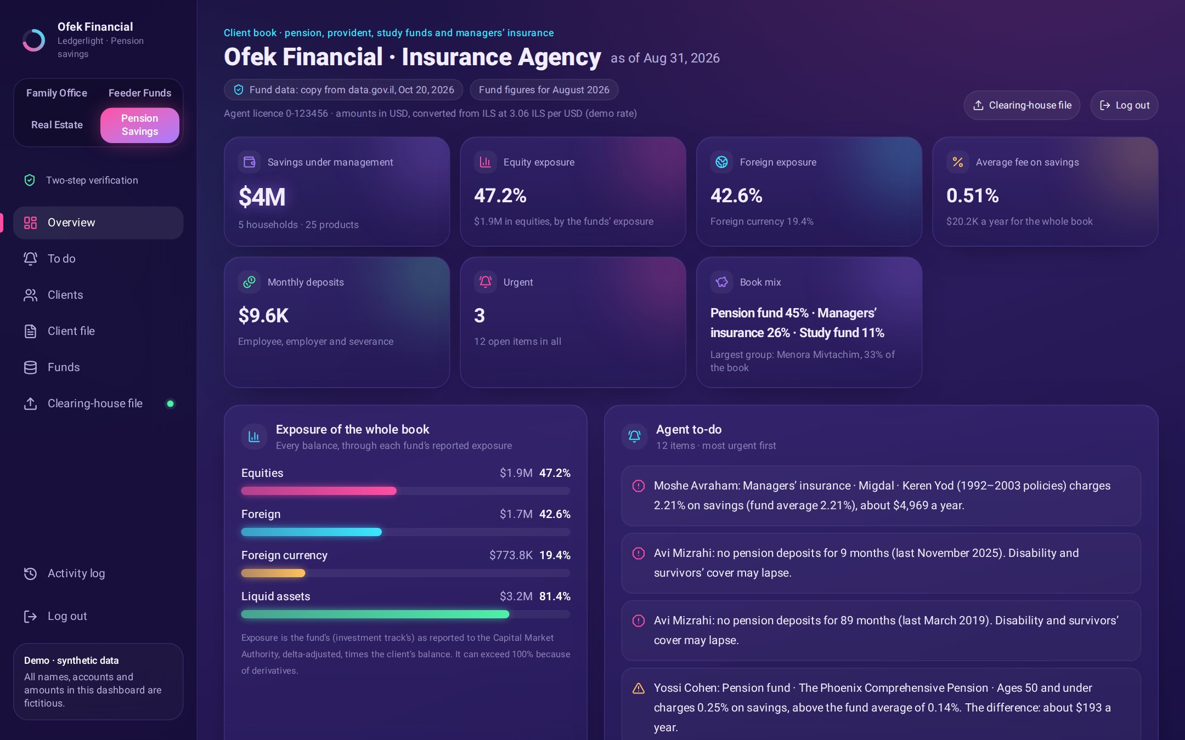Click the Activity log history icon
The width and height of the screenshot is (1185, 740).
[x=30, y=573]
